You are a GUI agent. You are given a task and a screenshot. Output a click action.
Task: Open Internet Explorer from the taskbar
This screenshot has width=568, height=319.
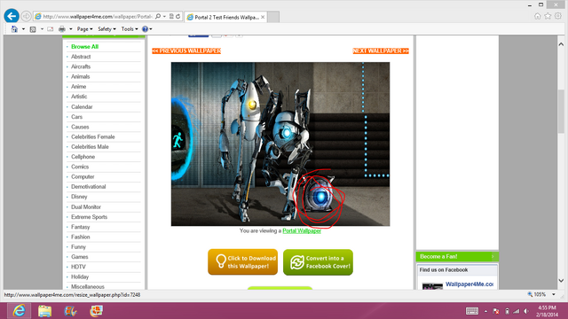(x=19, y=311)
